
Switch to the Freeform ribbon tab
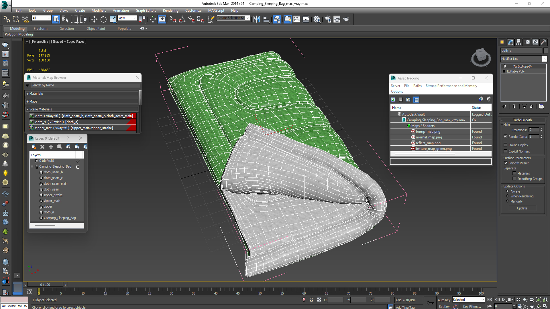pyautogui.click(x=40, y=28)
